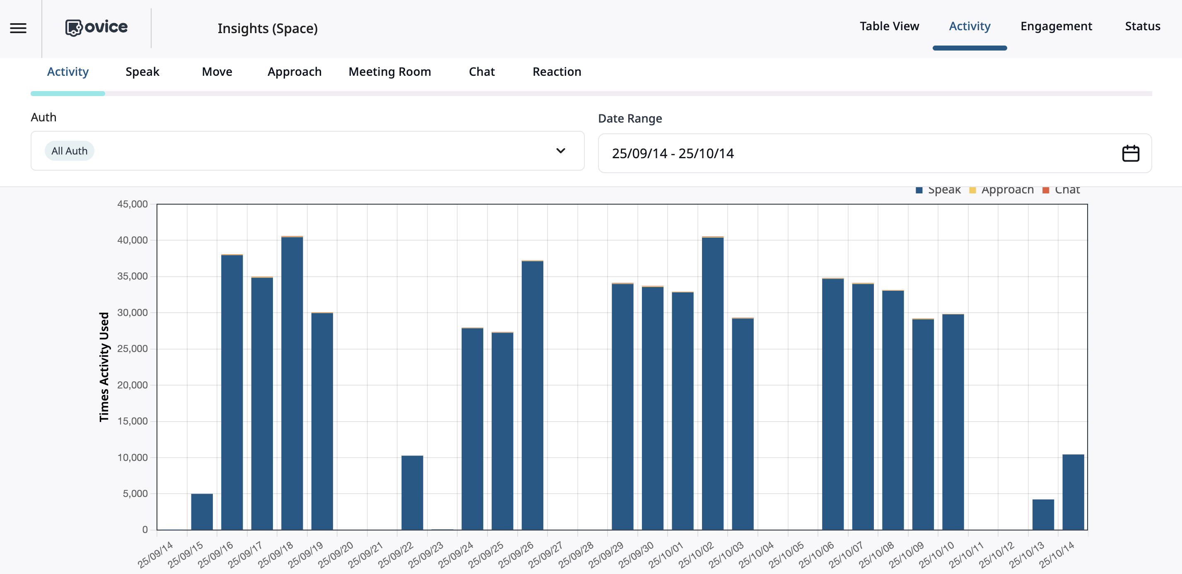
Task: Click the 25/09/18 bar in chart
Action: tap(292, 383)
